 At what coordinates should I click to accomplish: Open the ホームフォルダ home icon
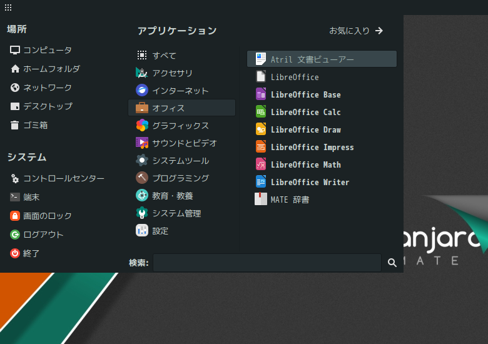[15, 69]
